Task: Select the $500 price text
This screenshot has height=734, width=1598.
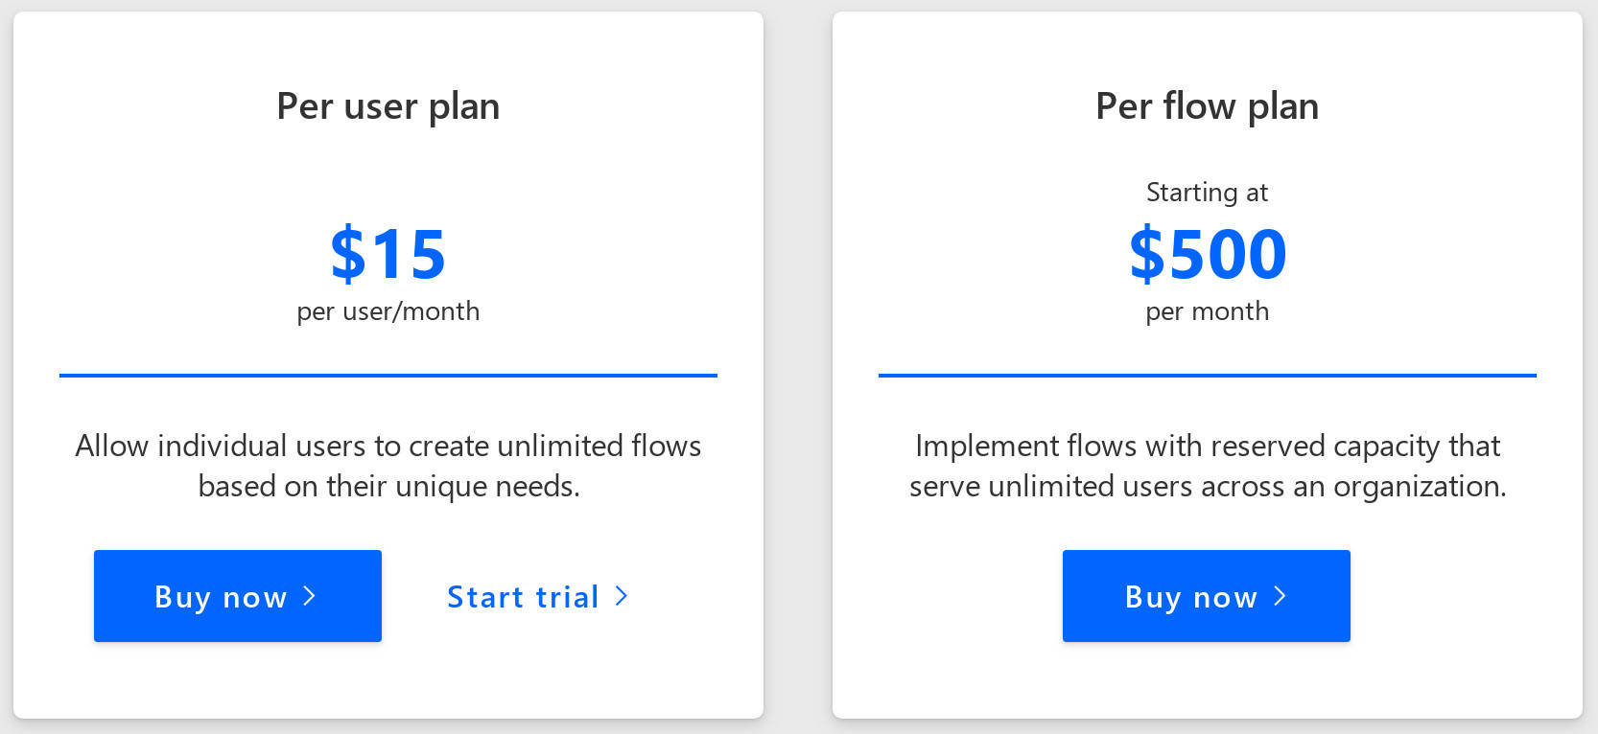Action: click(x=1207, y=254)
